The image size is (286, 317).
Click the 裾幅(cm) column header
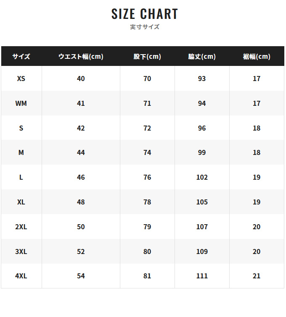(x=257, y=56)
